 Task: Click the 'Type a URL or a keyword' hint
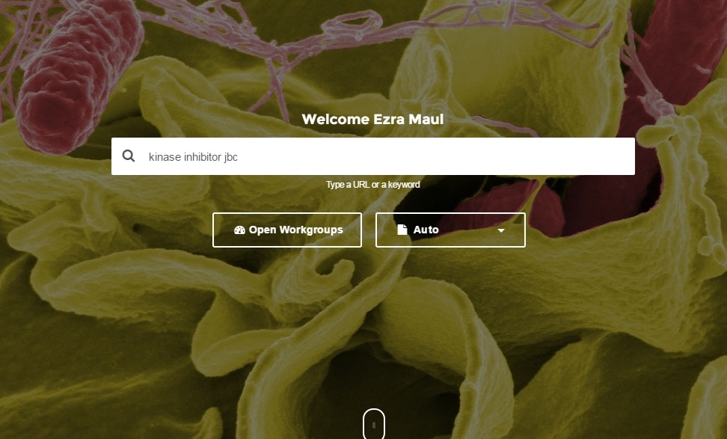(x=372, y=185)
